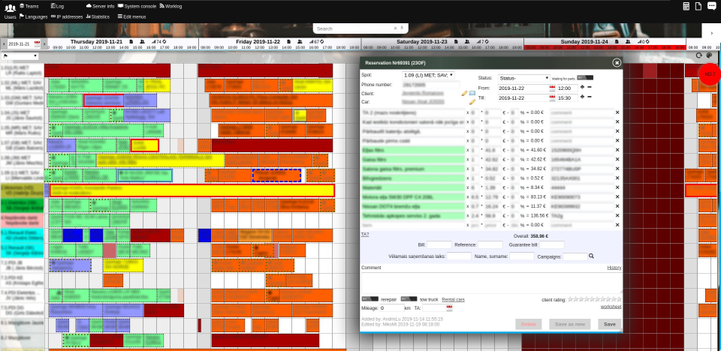Click the Delete button
This screenshot has height=351, width=721.
pyautogui.click(x=528, y=324)
